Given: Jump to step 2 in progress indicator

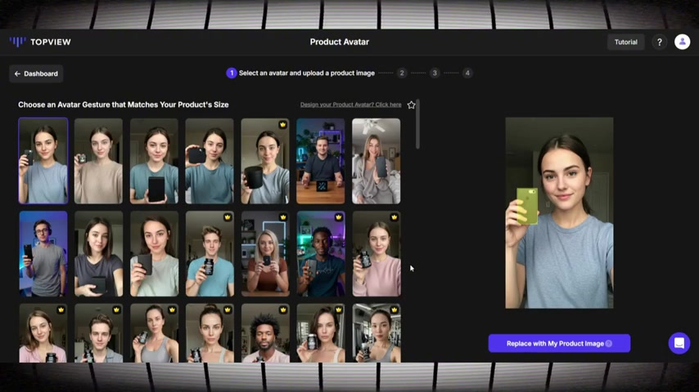Looking at the screenshot, I should 402,73.
